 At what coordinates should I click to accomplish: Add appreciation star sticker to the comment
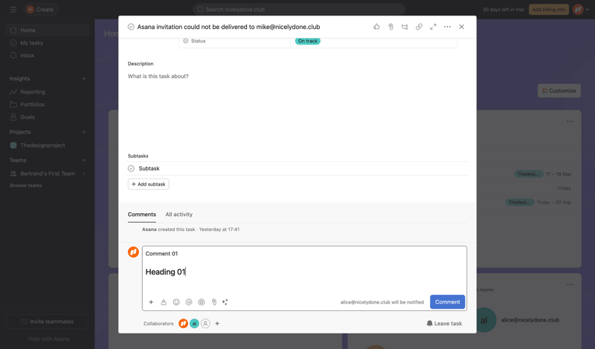[x=202, y=302]
